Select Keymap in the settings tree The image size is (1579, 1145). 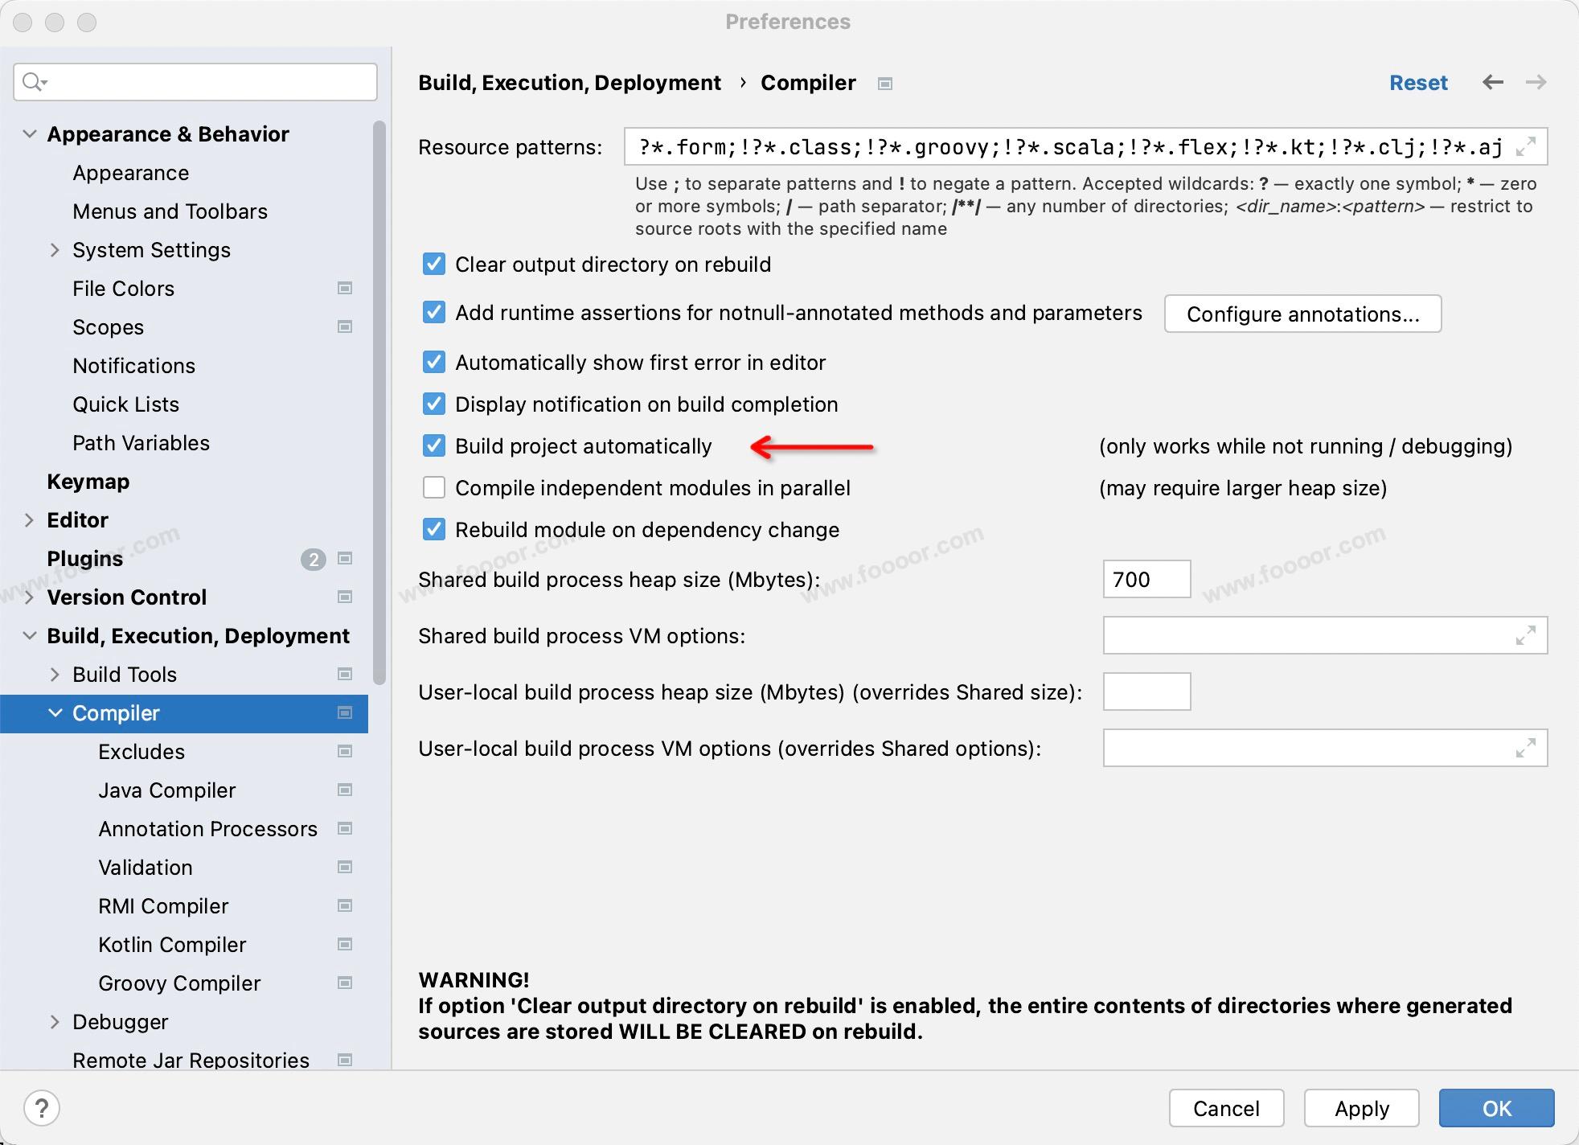[x=88, y=482]
